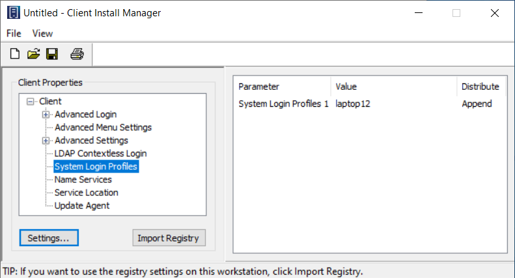515x278 pixels.
Task: Select LDAP Contextless Login item
Action: tap(100, 154)
